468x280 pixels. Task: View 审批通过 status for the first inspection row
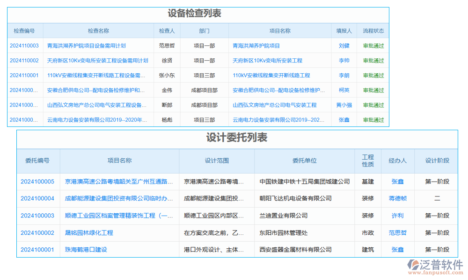pyautogui.click(x=373, y=45)
